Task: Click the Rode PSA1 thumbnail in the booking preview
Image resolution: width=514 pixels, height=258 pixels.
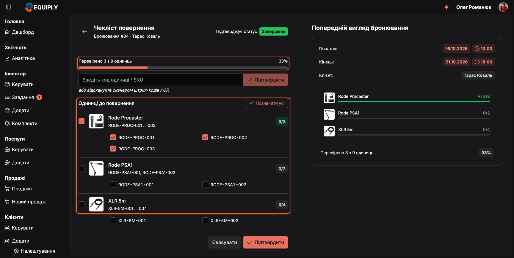Action: tap(329, 114)
